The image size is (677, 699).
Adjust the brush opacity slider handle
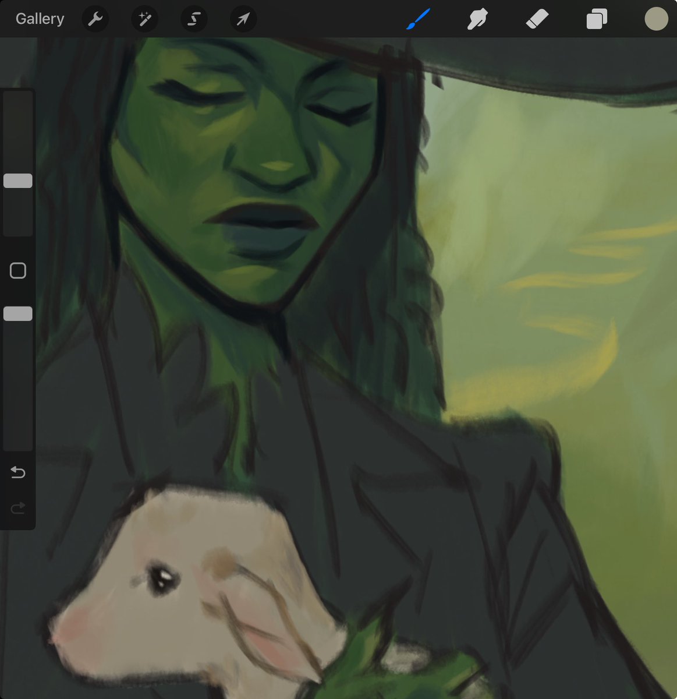18,314
